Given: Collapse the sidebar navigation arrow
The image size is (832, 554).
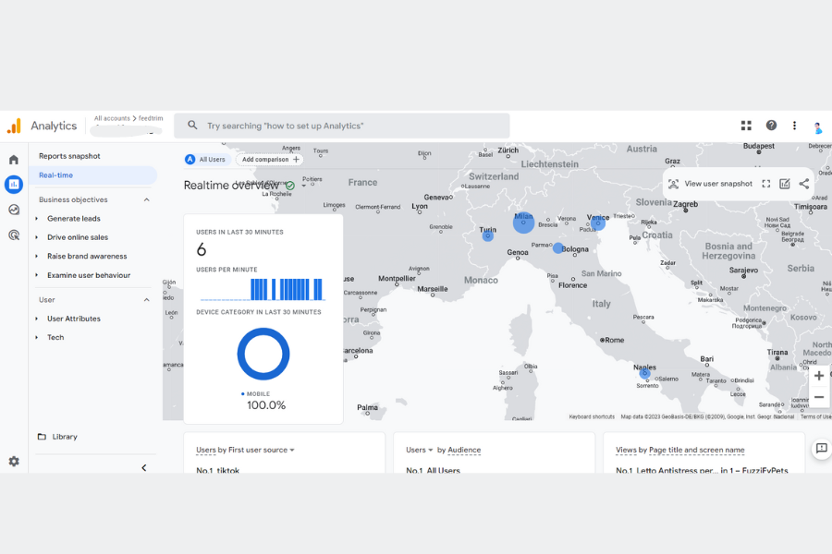Looking at the screenshot, I should [143, 467].
